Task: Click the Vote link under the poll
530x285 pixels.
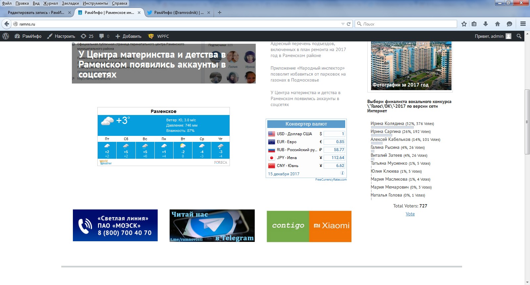Action: [410, 214]
